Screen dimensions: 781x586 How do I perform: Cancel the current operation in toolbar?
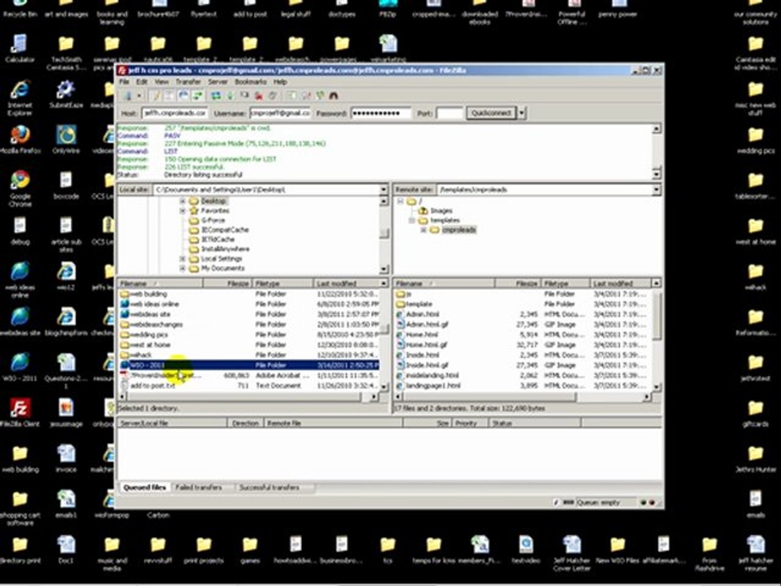coord(244,96)
